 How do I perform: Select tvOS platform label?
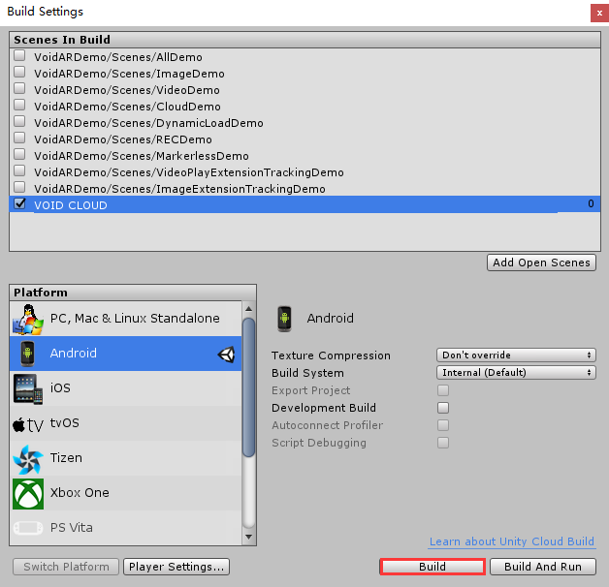point(64,423)
